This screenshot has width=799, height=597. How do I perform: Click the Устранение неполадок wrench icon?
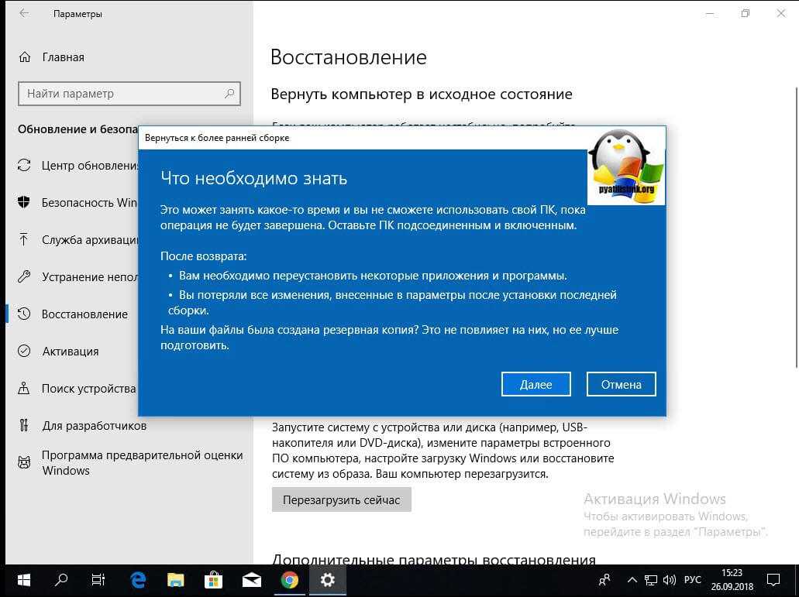[24, 276]
